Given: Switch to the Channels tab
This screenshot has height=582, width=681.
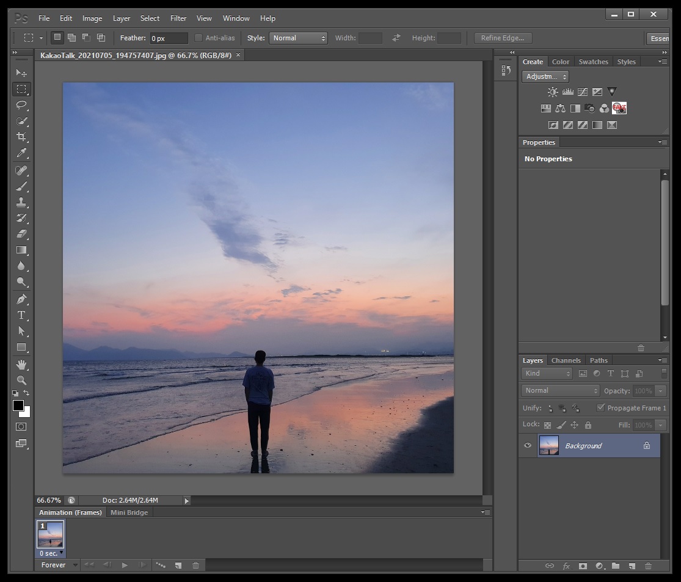Looking at the screenshot, I should point(566,360).
